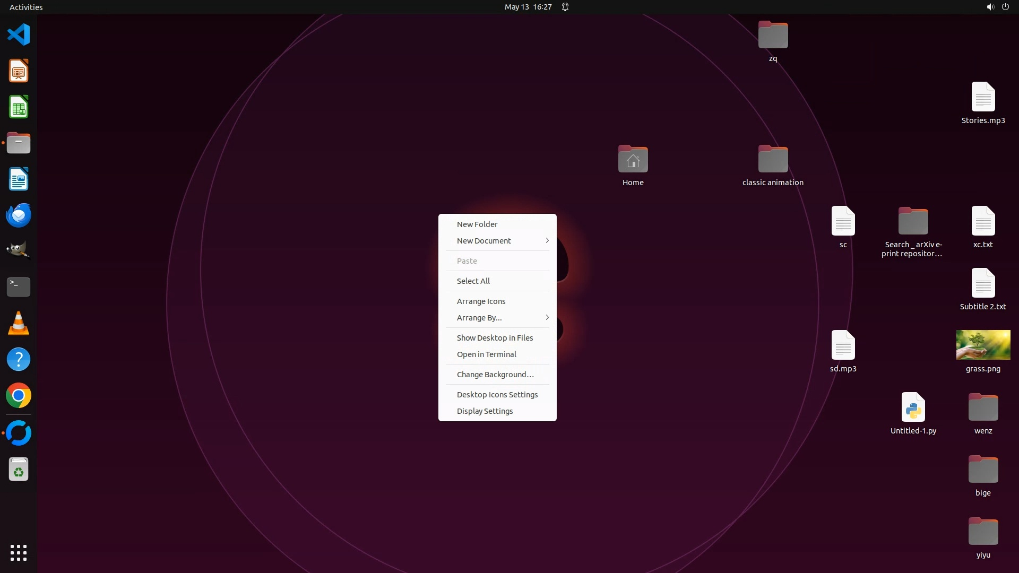The image size is (1019, 573).
Task: Open VLC media player
Action: coord(19,324)
